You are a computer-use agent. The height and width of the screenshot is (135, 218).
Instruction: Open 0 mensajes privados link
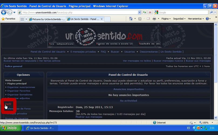(83, 52)
